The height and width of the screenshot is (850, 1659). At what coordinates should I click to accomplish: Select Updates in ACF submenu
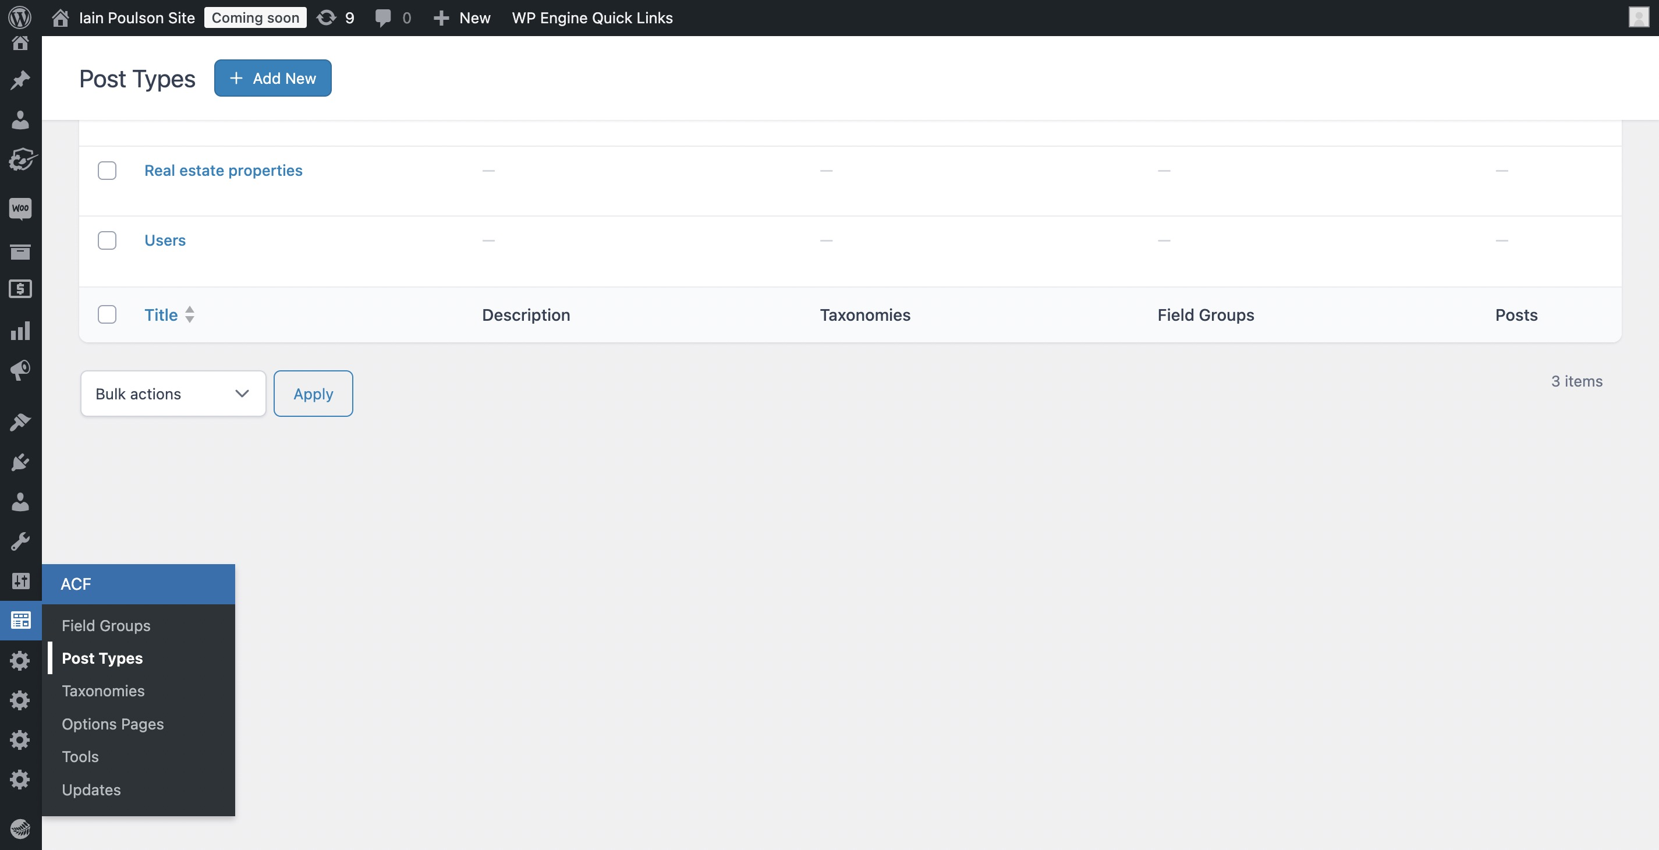[91, 790]
